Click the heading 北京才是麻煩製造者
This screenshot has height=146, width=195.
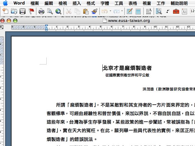point(127,68)
